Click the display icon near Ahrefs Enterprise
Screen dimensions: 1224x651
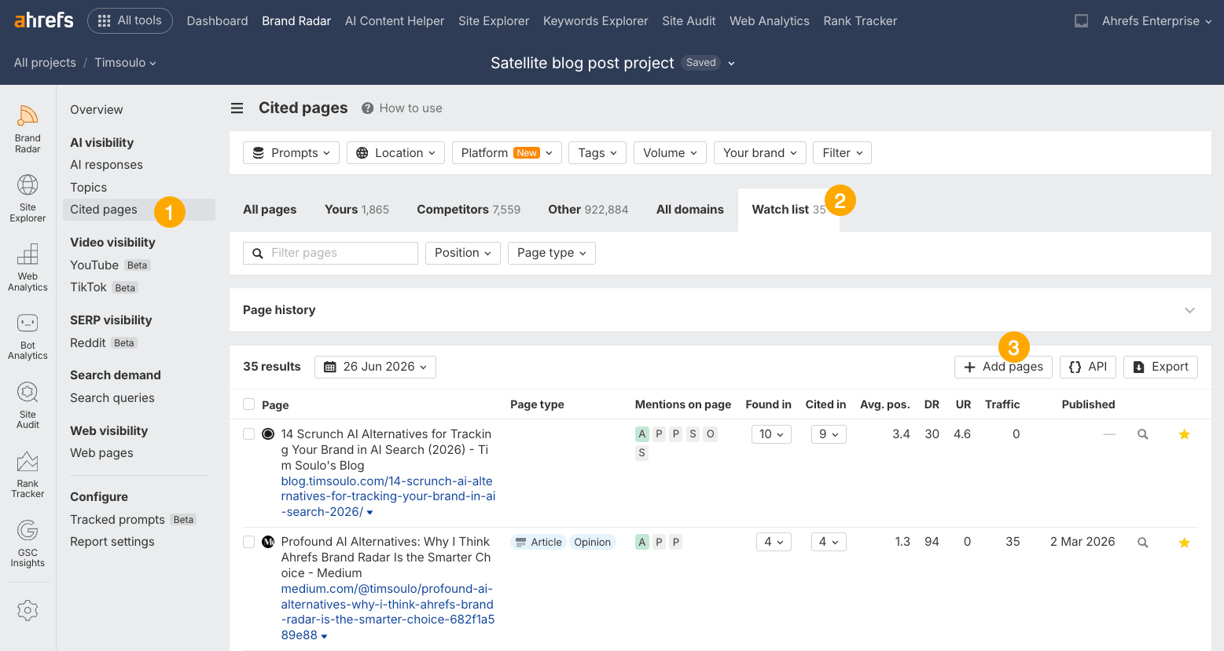[1082, 21]
